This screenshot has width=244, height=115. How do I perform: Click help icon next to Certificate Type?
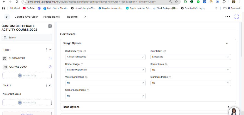(x=85, y=51)
